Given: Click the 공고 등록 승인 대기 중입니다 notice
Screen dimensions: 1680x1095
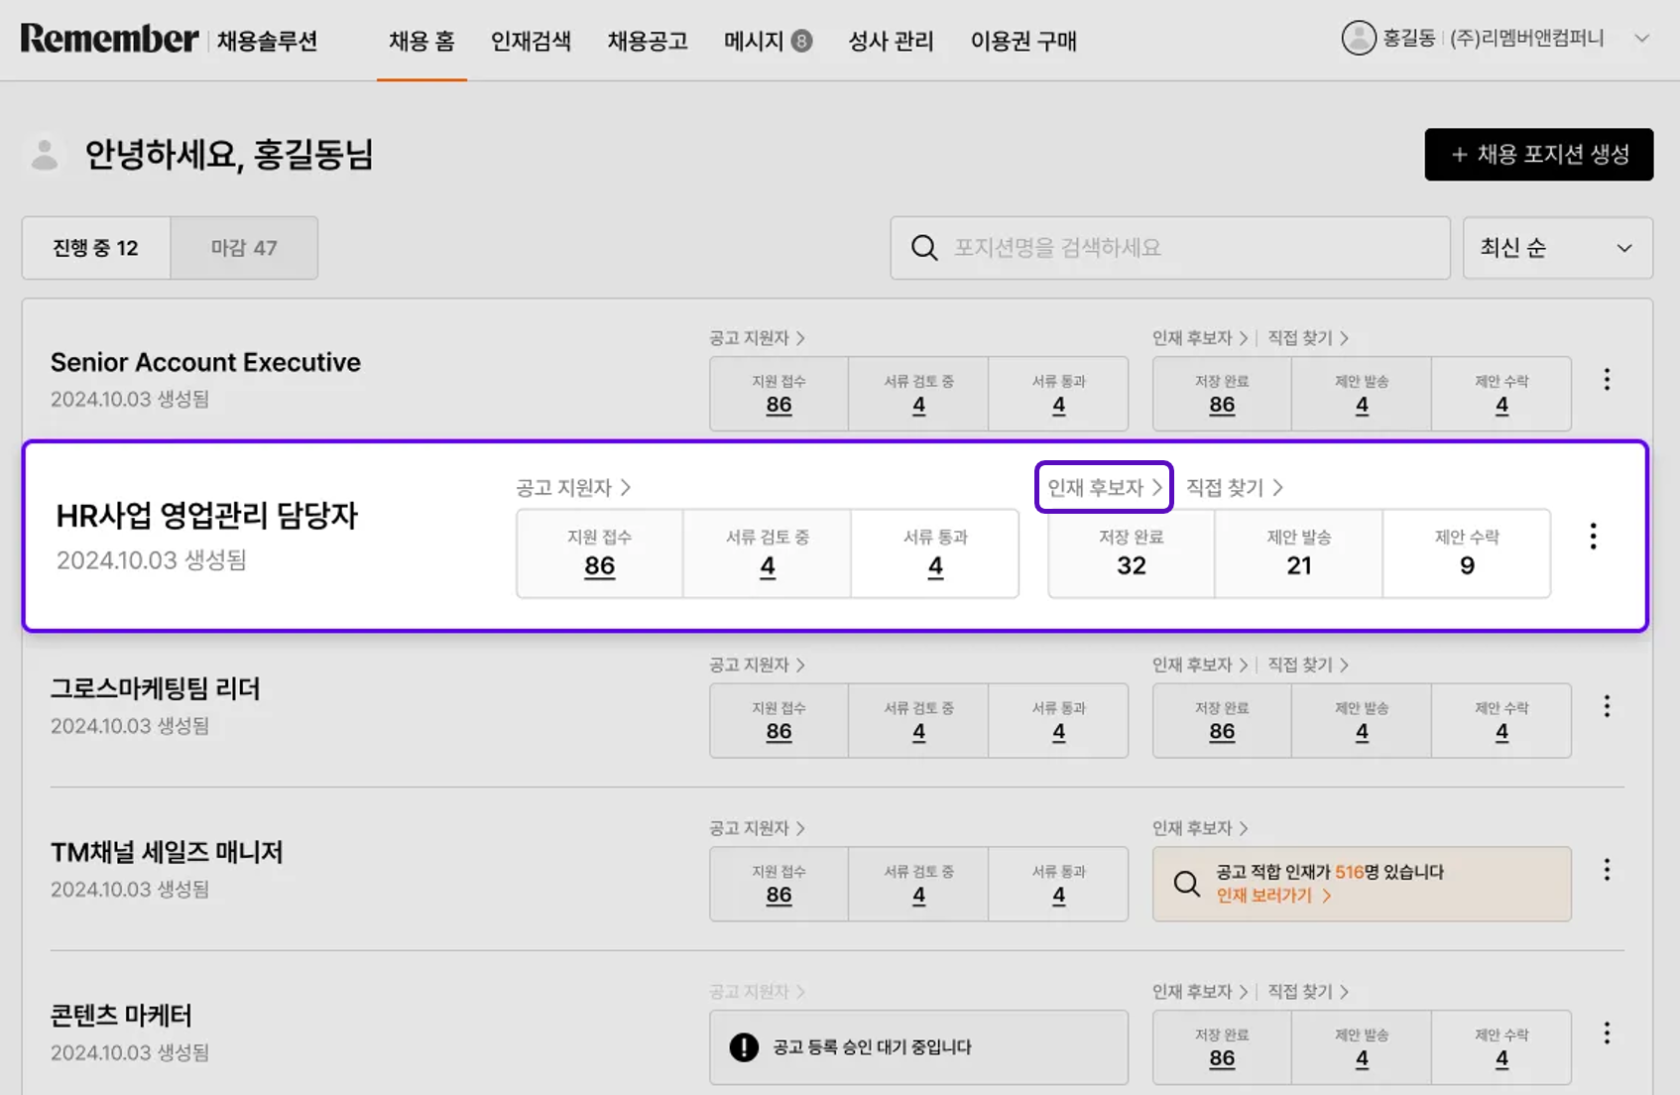Looking at the screenshot, I should click(918, 1047).
